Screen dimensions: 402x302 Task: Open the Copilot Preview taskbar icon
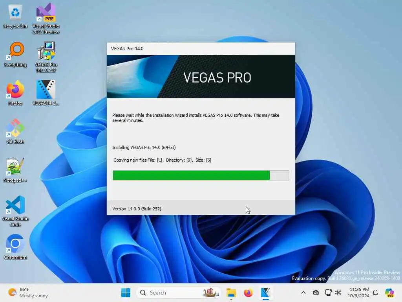pyautogui.click(x=389, y=293)
